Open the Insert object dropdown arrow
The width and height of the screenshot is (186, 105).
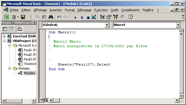pos(18,17)
